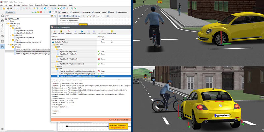
Task: Click the radar data processing block
Action: (x=117, y=126)
